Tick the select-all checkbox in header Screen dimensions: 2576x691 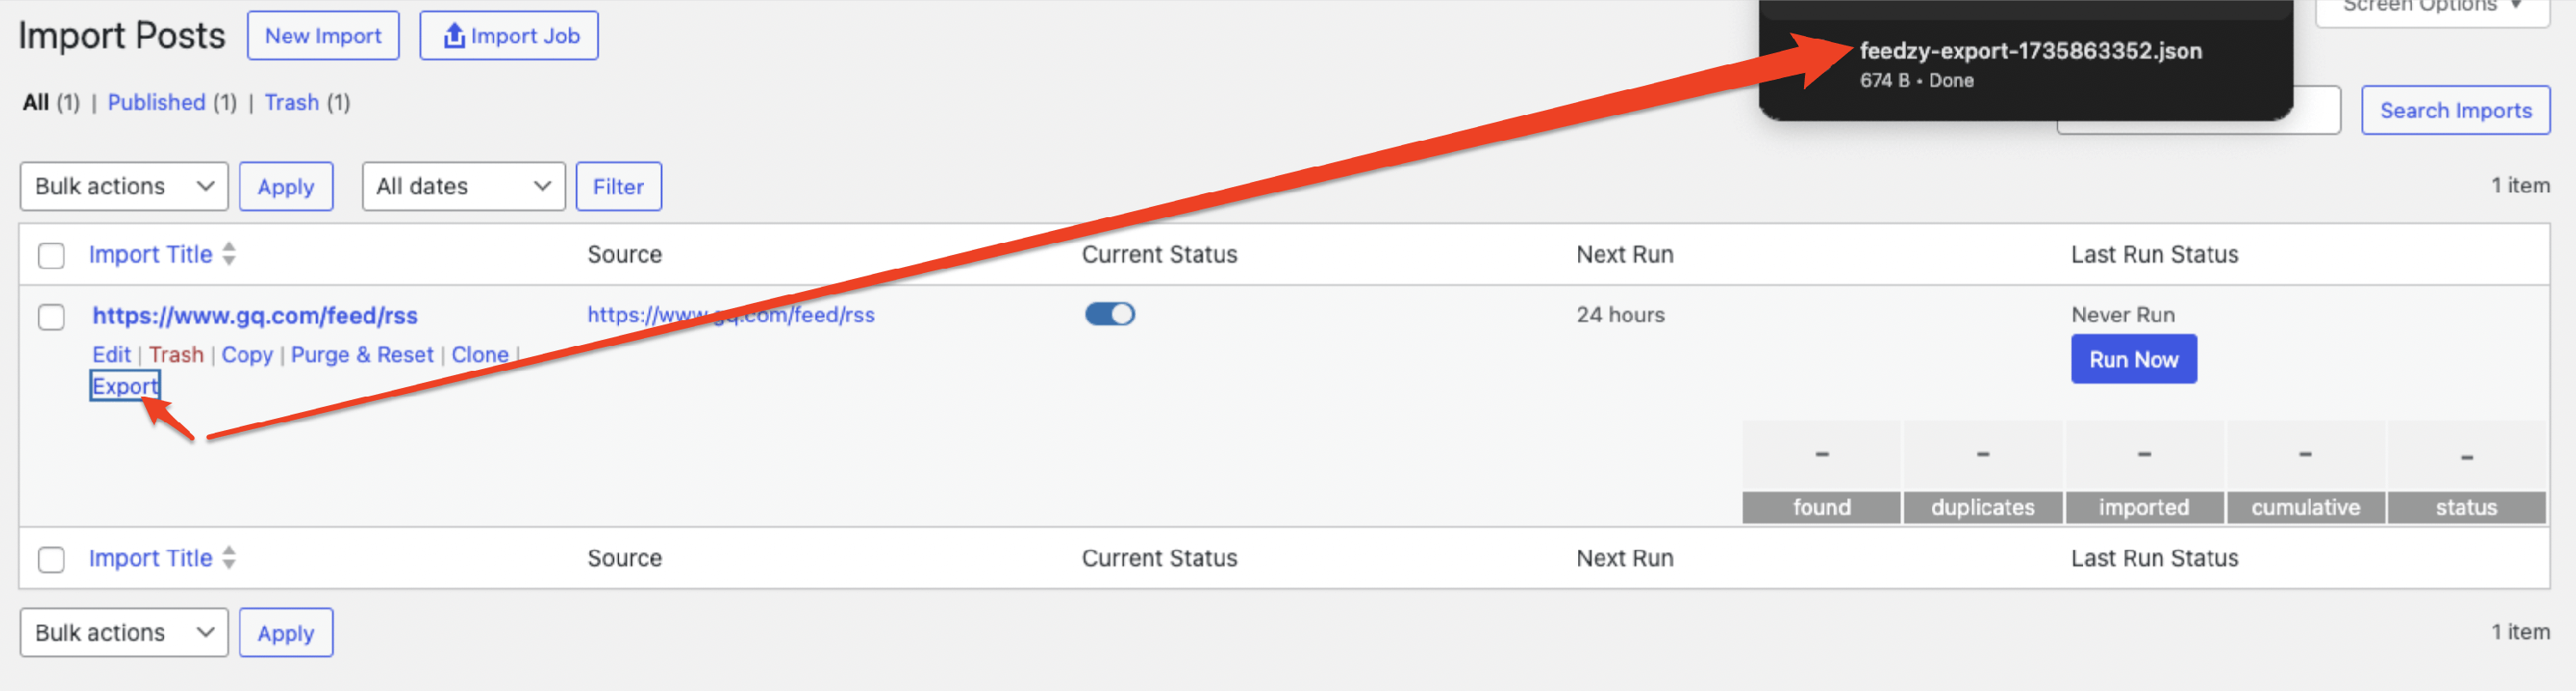pos(51,256)
